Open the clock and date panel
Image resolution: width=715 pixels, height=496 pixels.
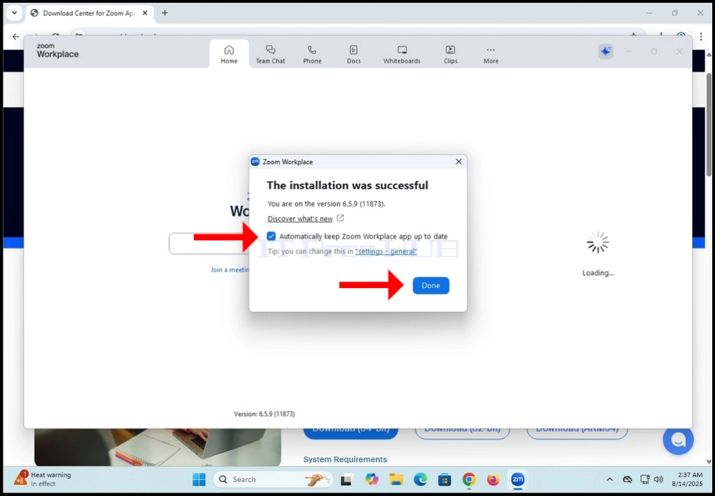[686, 479]
